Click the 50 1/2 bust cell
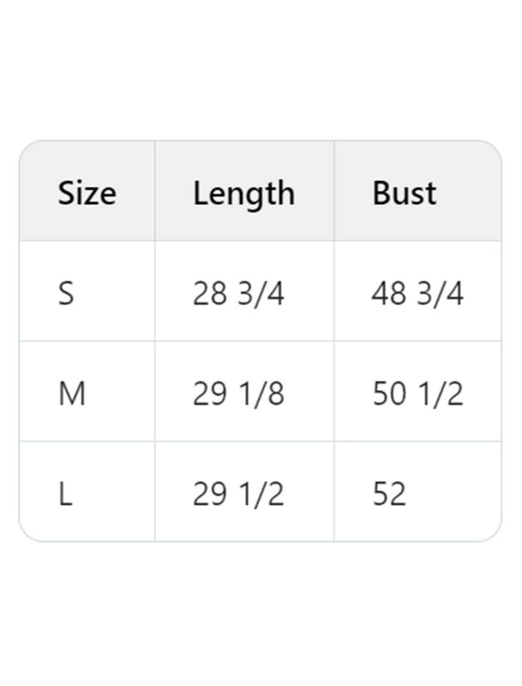 click(418, 394)
